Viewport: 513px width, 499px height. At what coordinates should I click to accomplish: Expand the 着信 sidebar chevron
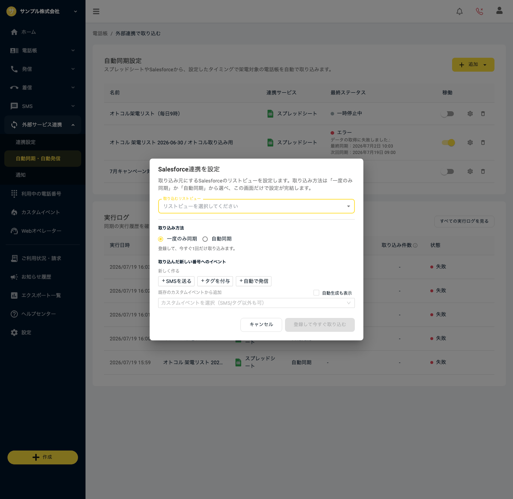pos(73,88)
